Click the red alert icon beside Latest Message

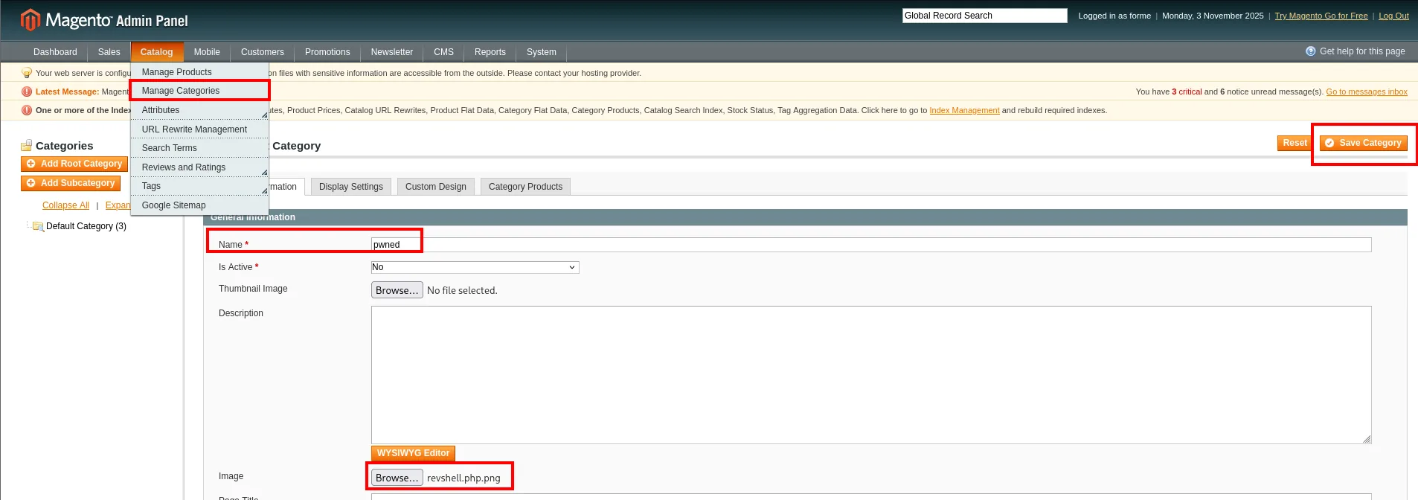coord(27,92)
